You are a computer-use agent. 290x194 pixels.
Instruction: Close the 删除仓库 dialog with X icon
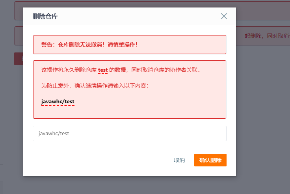224,16
